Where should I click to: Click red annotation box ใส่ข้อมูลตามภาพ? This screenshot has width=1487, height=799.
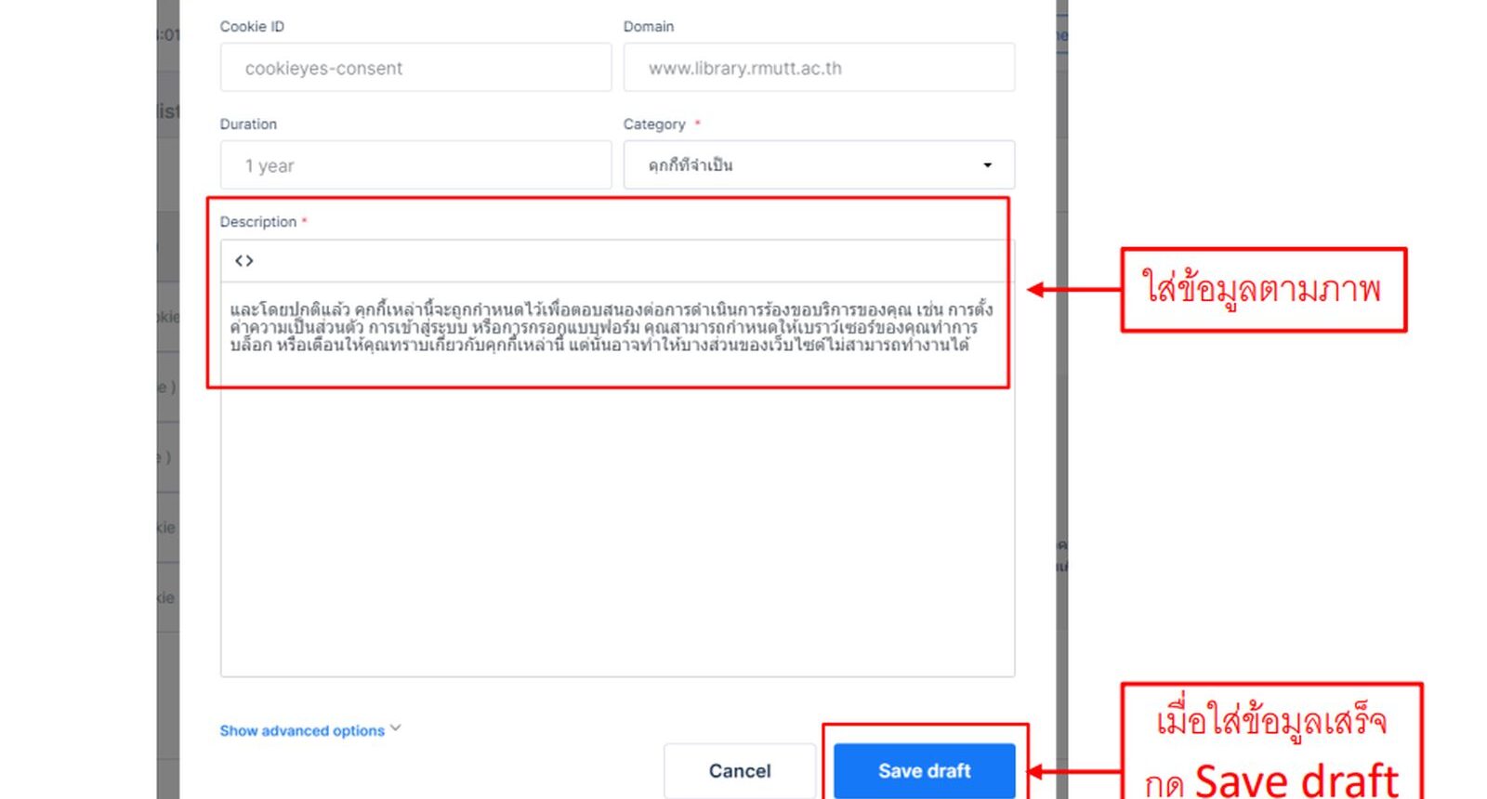(x=1264, y=290)
